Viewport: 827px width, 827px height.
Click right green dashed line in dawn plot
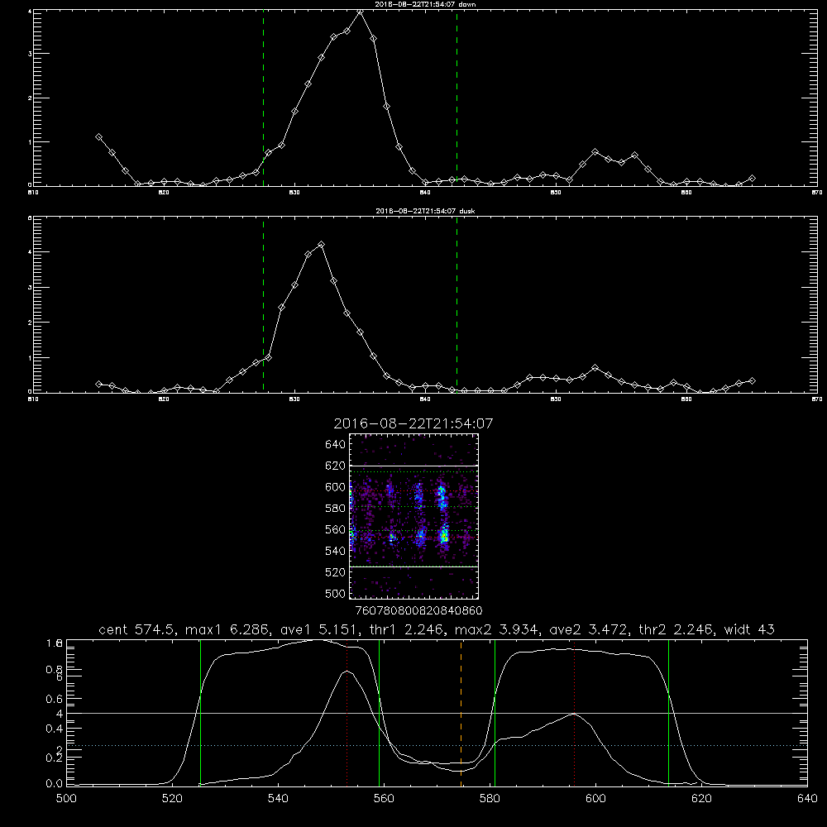coord(457,98)
